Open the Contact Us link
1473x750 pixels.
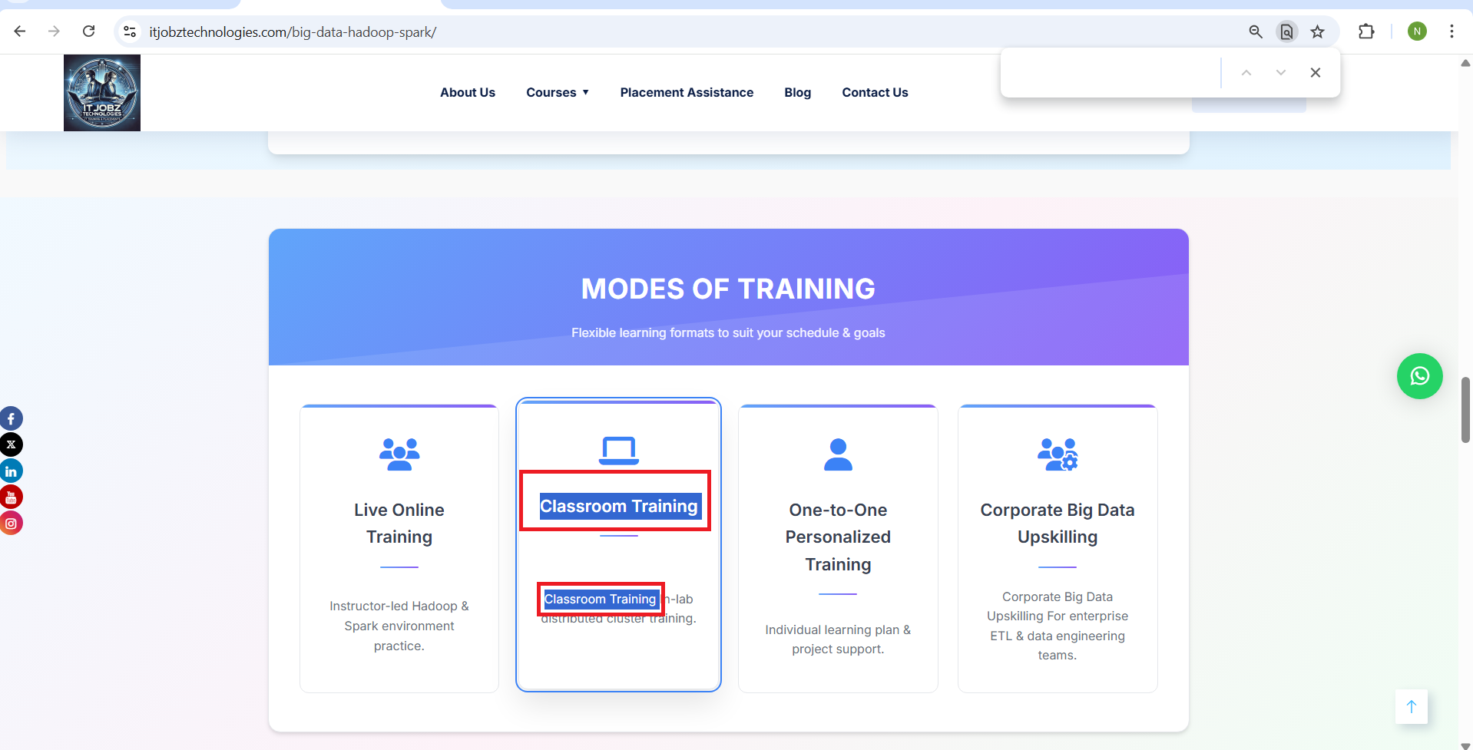875,92
